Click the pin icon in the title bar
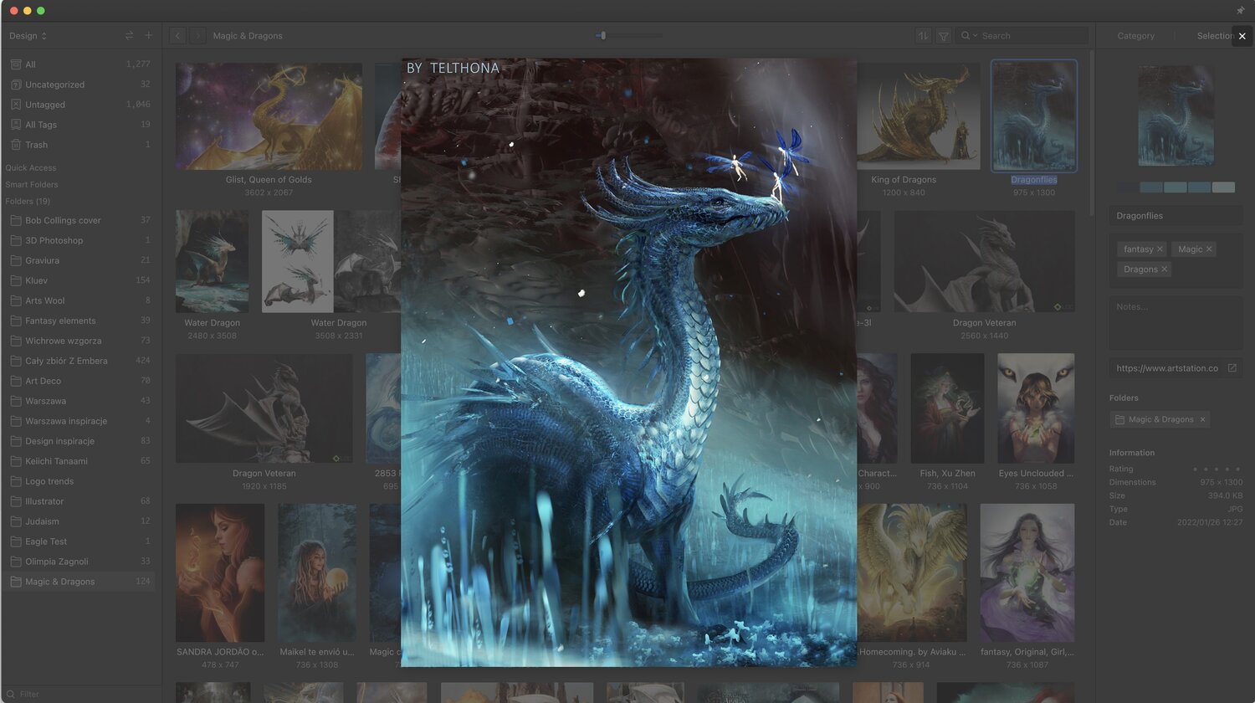The width and height of the screenshot is (1255, 703). pyautogui.click(x=1240, y=11)
